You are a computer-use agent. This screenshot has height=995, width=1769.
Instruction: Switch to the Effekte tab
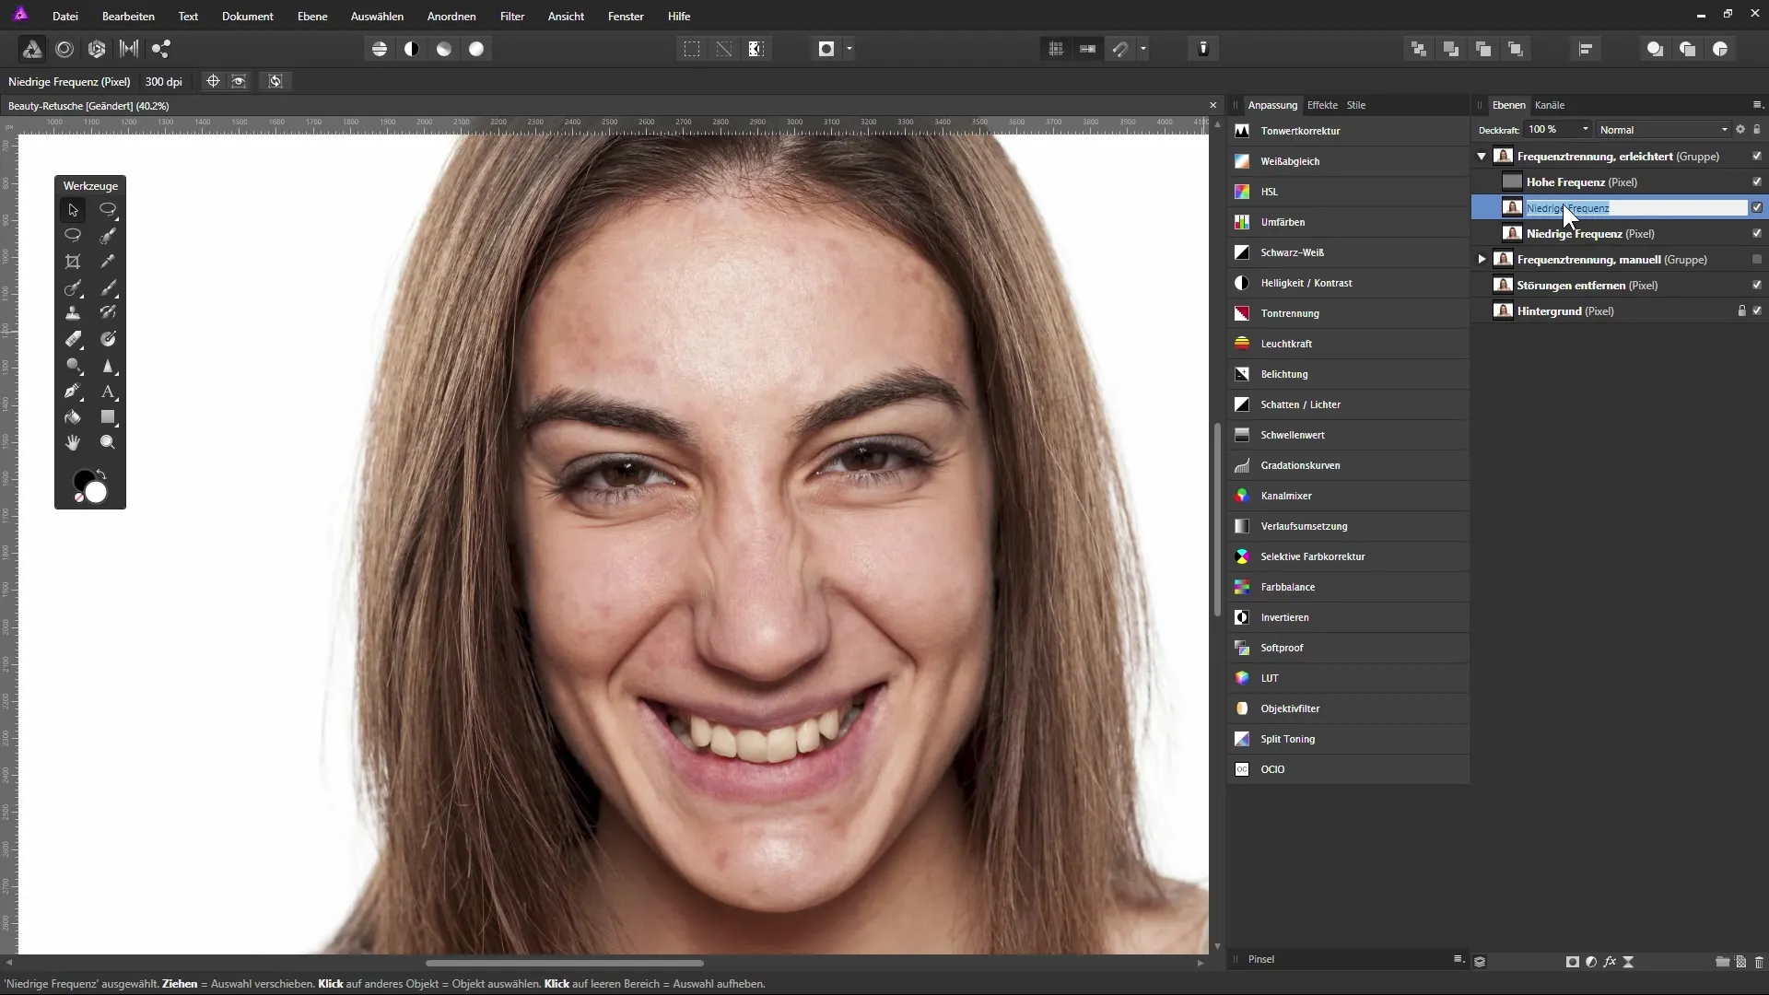click(x=1322, y=105)
